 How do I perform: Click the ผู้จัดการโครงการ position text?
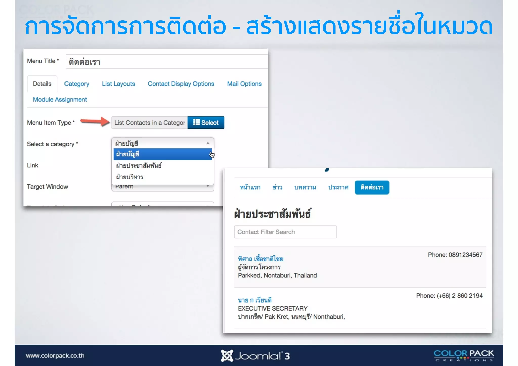pos(259,267)
